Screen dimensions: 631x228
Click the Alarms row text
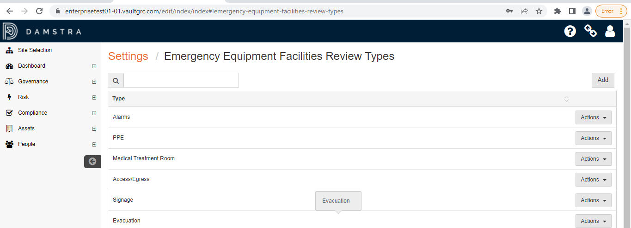click(121, 117)
